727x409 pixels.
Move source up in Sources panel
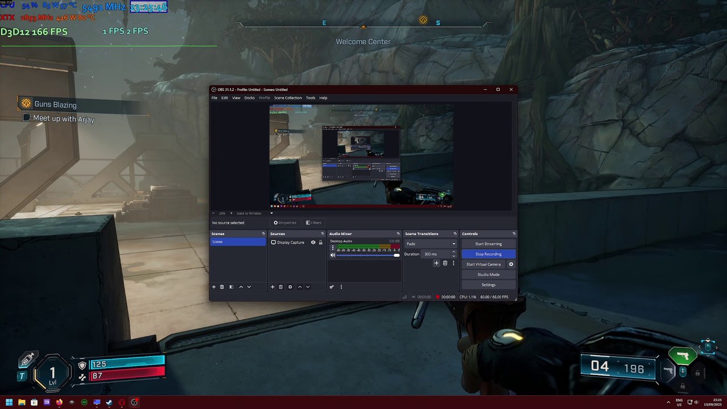click(x=300, y=287)
